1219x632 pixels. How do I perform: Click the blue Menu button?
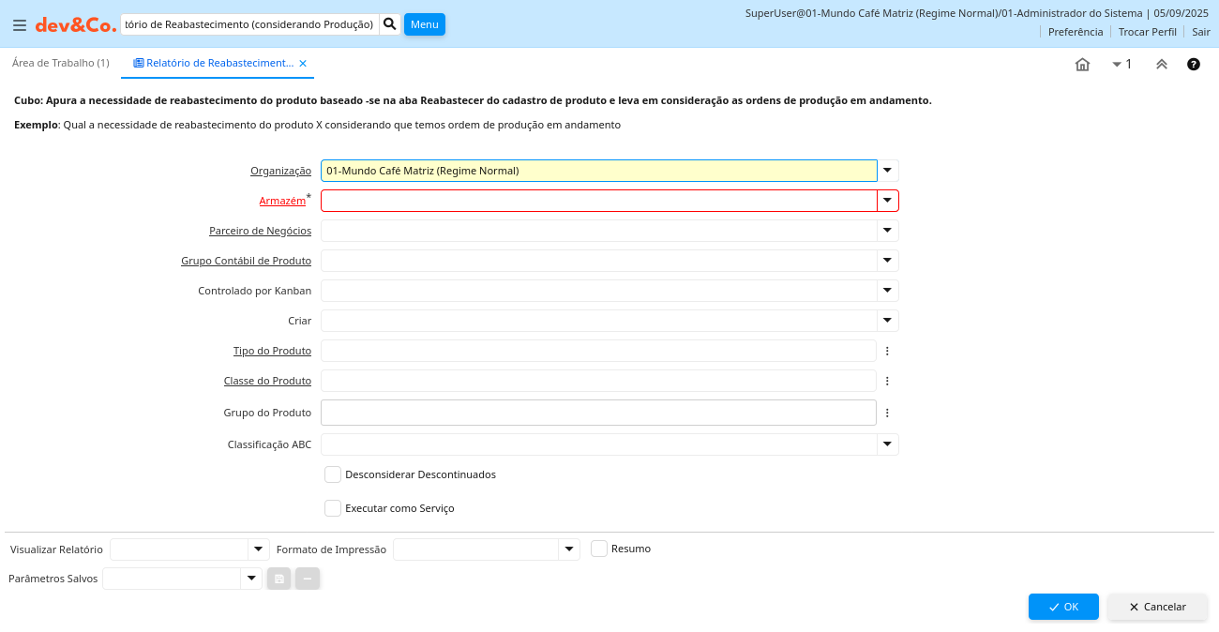tap(424, 24)
